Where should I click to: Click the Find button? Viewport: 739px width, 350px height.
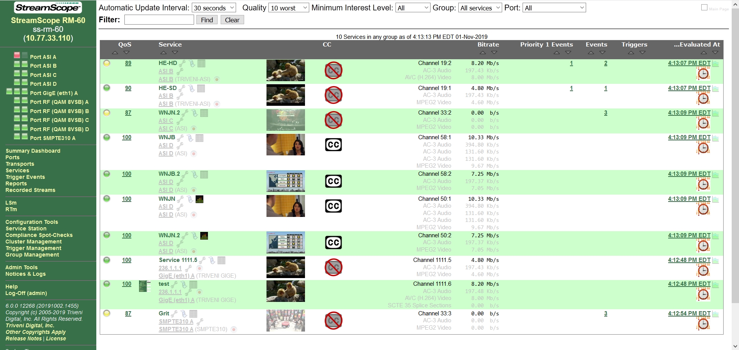(207, 20)
